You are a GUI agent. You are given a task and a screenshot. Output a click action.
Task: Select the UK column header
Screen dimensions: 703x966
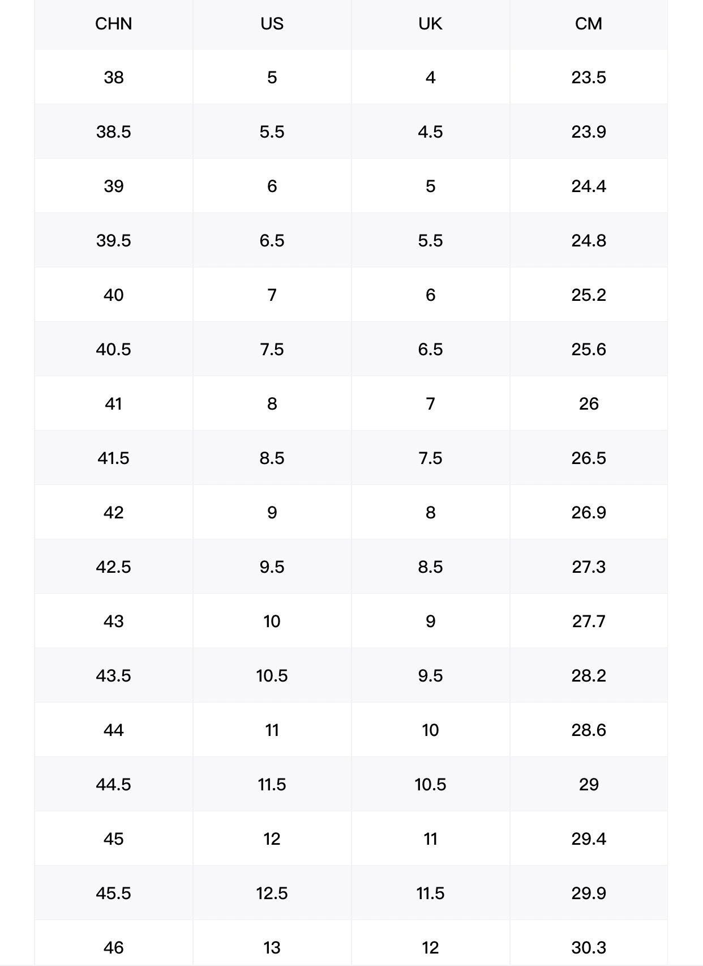pyautogui.click(x=430, y=24)
